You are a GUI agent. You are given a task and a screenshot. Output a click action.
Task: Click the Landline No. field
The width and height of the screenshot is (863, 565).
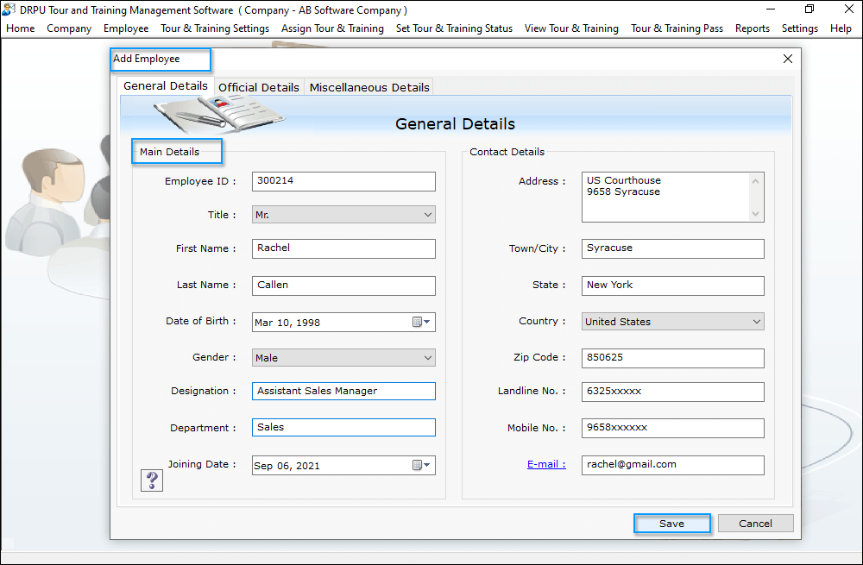pyautogui.click(x=672, y=392)
